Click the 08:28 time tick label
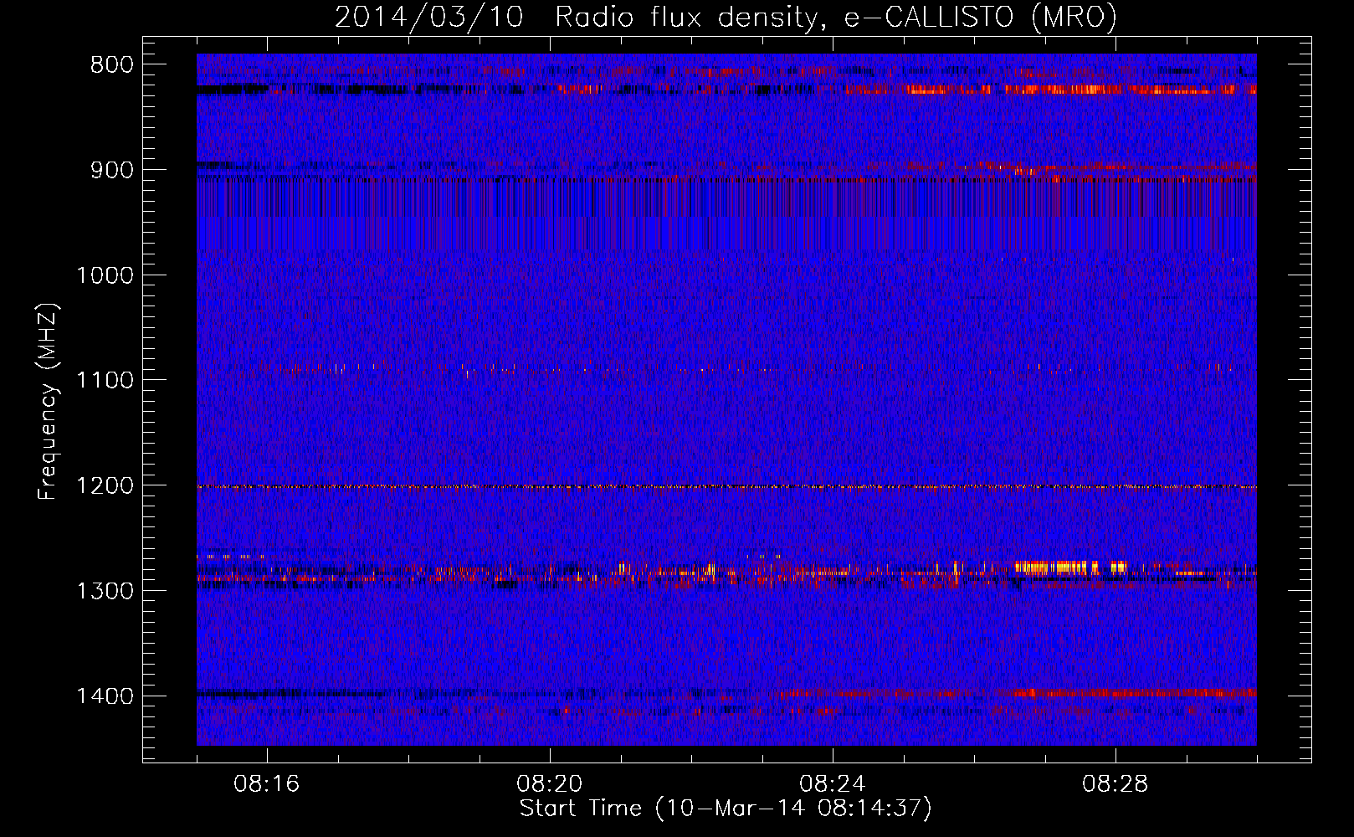The height and width of the screenshot is (837, 1354). pyautogui.click(x=1116, y=784)
